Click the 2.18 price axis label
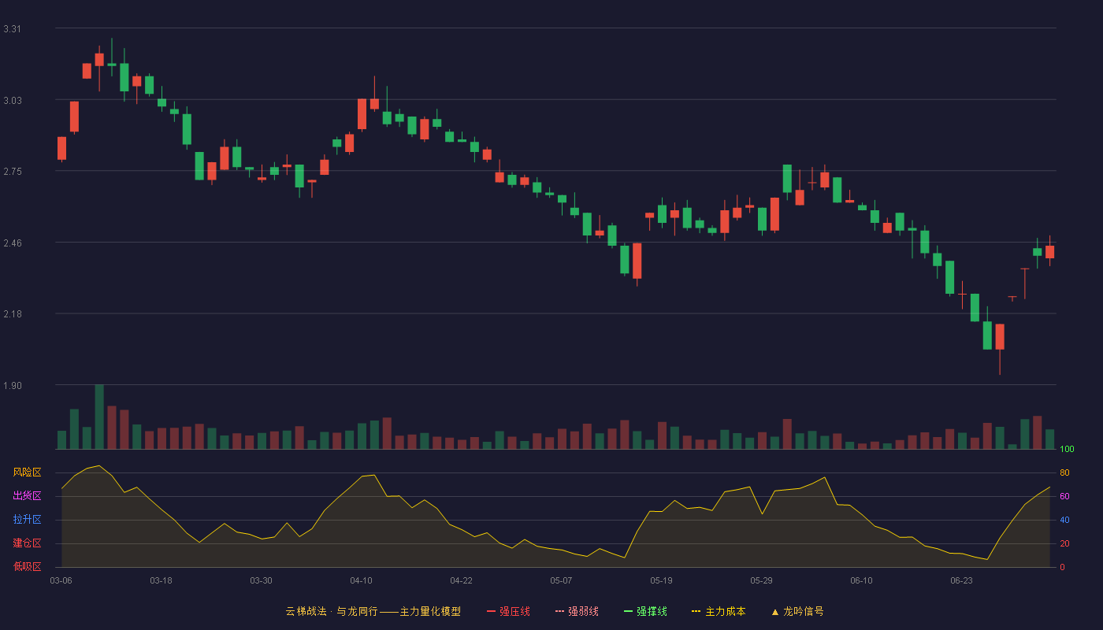This screenshot has width=1103, height=630. coord(13,314)
